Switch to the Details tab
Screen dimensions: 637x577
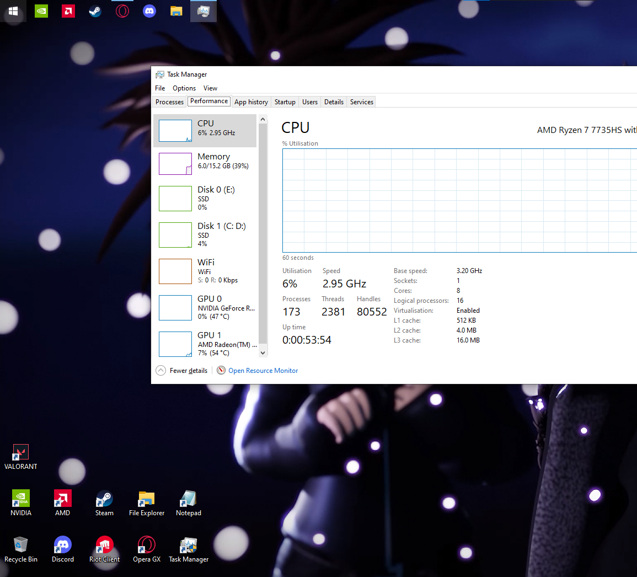pyautogui.click(x=334, y=102)
